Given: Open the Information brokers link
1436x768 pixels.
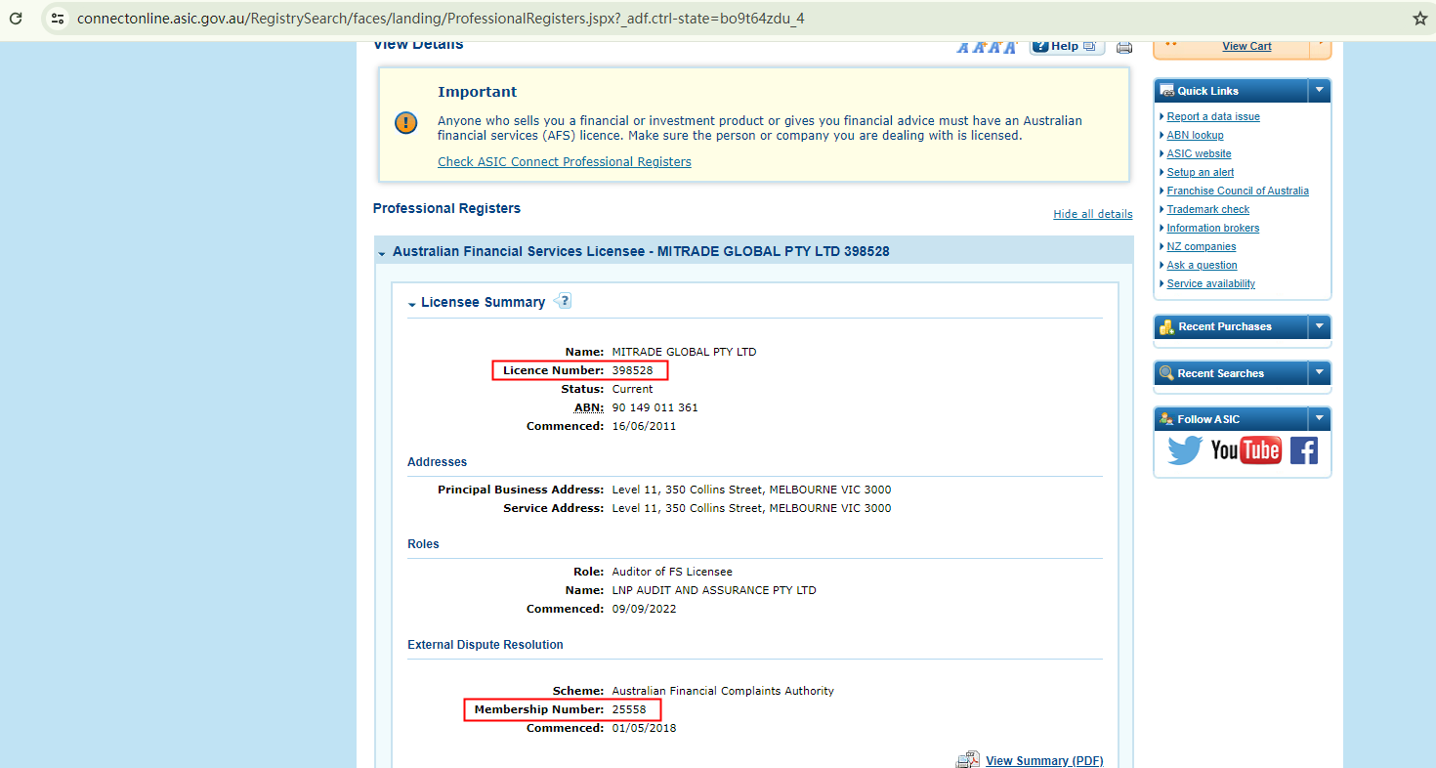Looking at the screenshot, I should (1213, 228).
